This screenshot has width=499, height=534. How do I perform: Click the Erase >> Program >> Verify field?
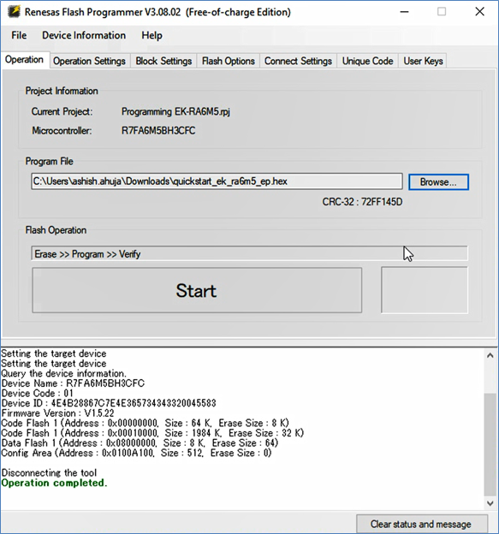click(x=249, y=253)
